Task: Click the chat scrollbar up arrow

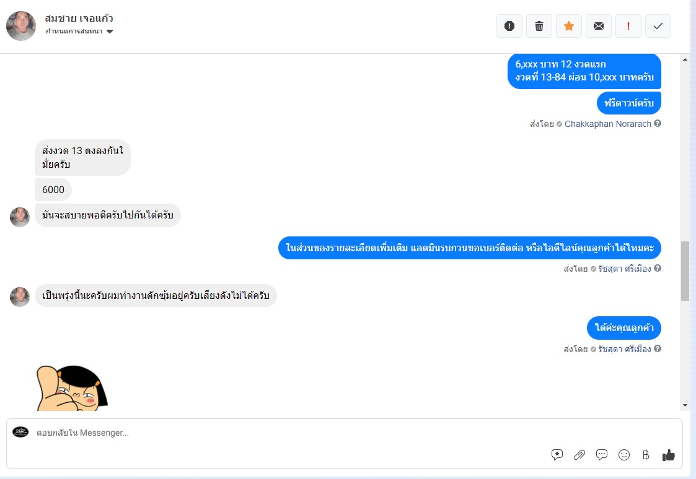Action: click(x=685, y=59)
